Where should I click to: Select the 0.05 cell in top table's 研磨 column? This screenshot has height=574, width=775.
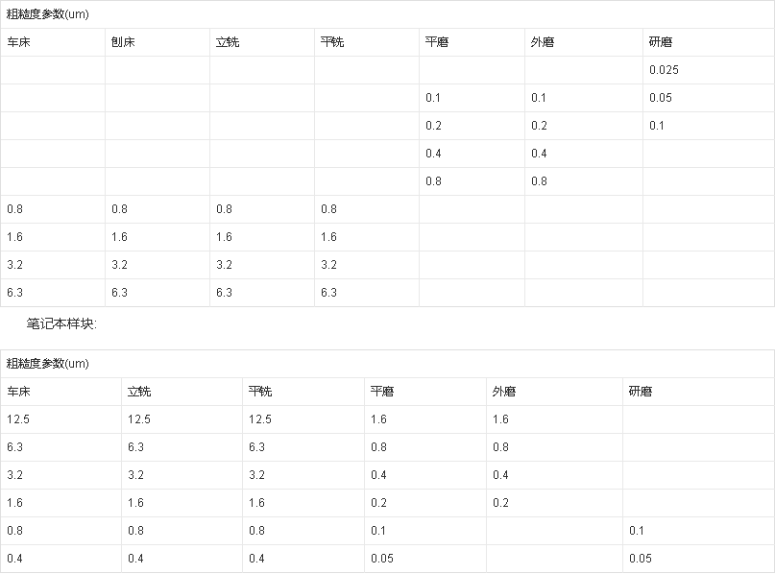coord(661,98)
